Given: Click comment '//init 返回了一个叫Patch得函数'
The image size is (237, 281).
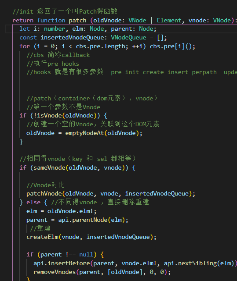Looking at the screenshot, I should 65,11.
